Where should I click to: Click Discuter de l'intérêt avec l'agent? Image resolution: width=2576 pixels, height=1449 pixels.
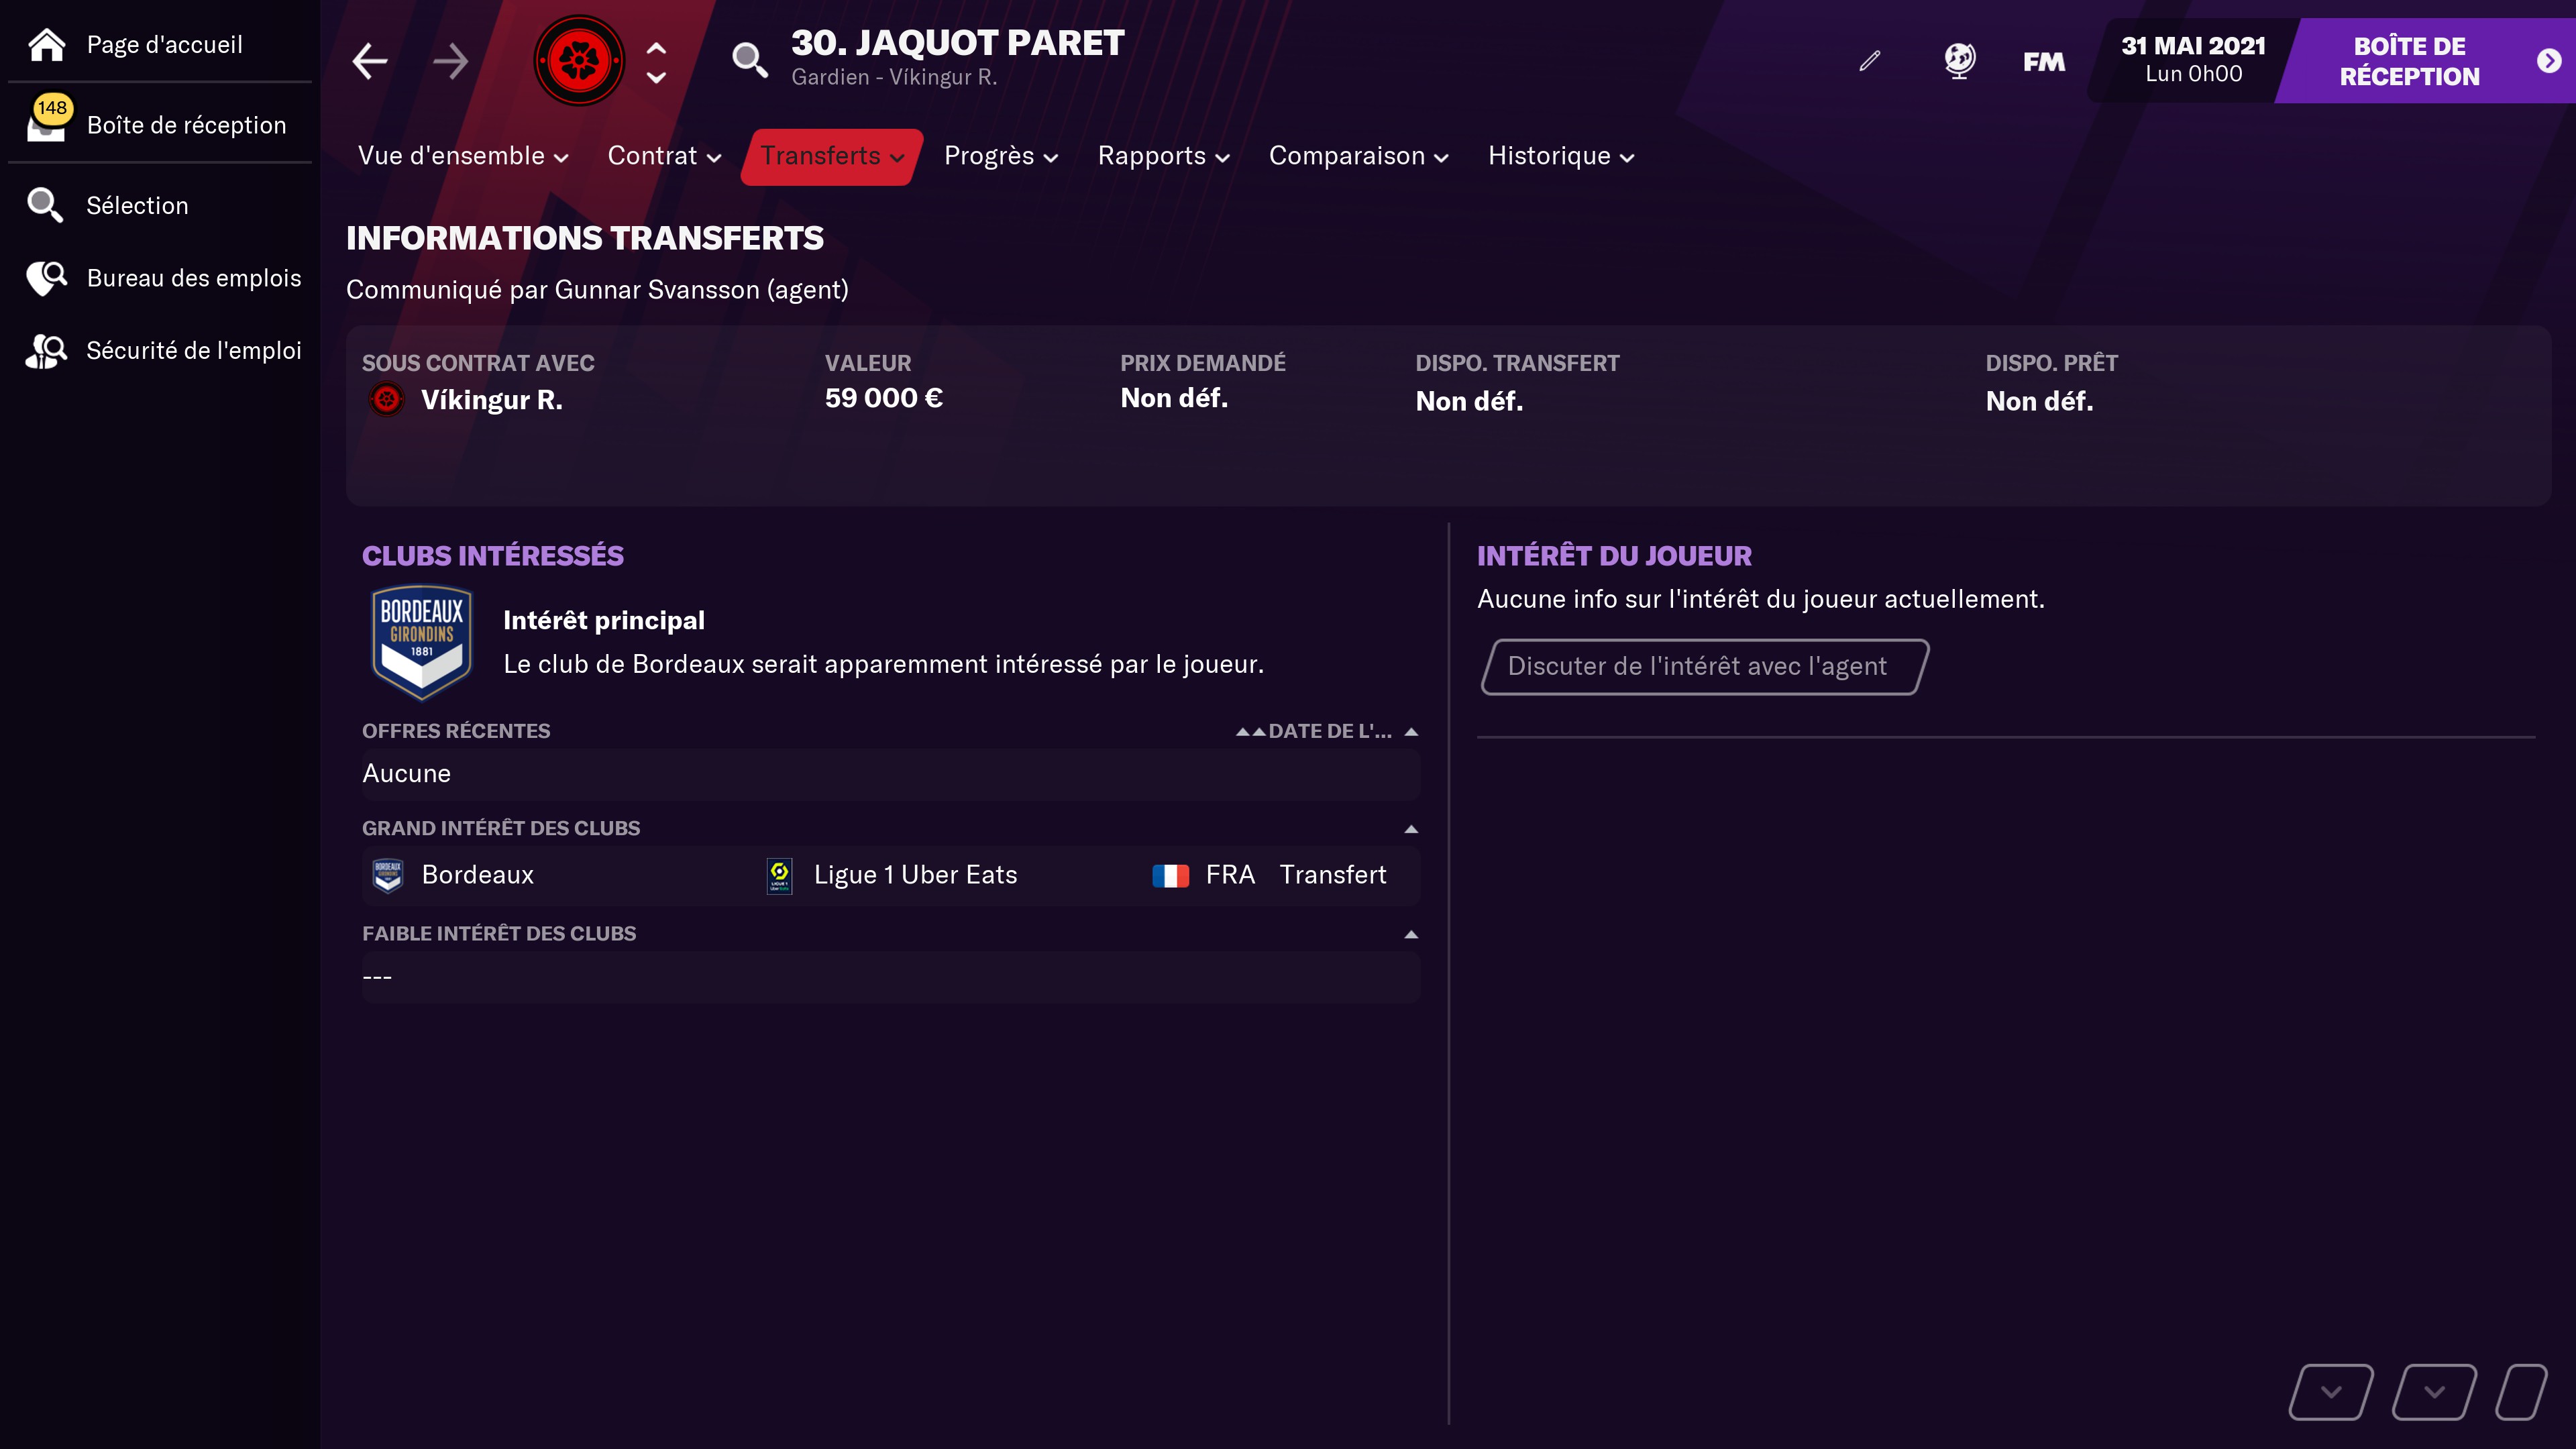click(1704, 666)
